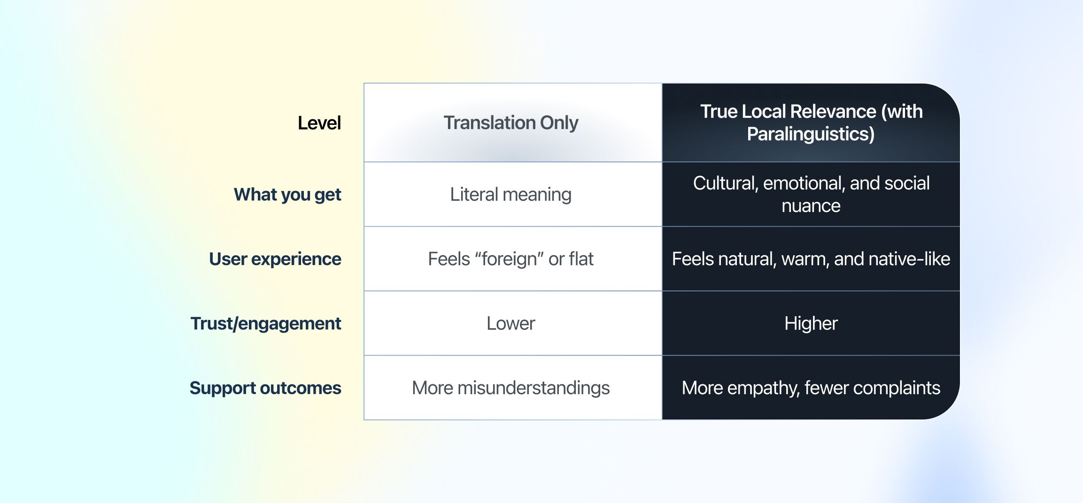Click the Feels foreign or flat cell
Viewport: 1083px width, 503px height.
click(511, 259)
